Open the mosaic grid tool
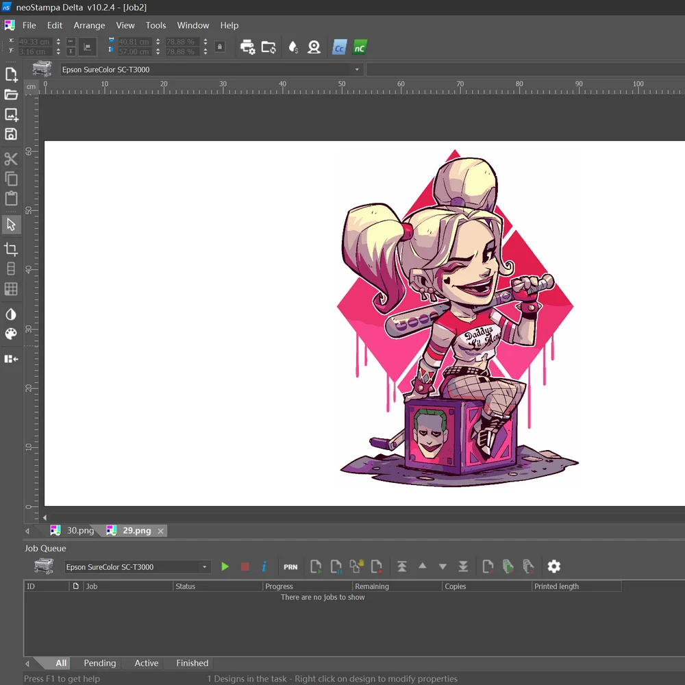Image resolution: width=685 pixels, height=685 pixels. [11, 289]
